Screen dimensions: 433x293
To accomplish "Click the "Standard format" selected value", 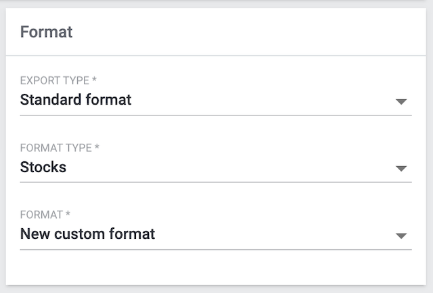I will click(76, 101).
